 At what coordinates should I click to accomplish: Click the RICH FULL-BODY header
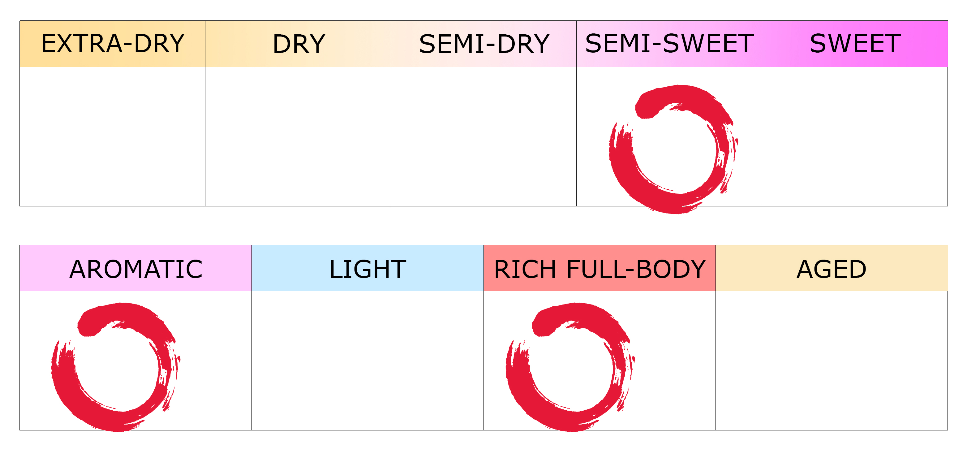click(600, 268)
